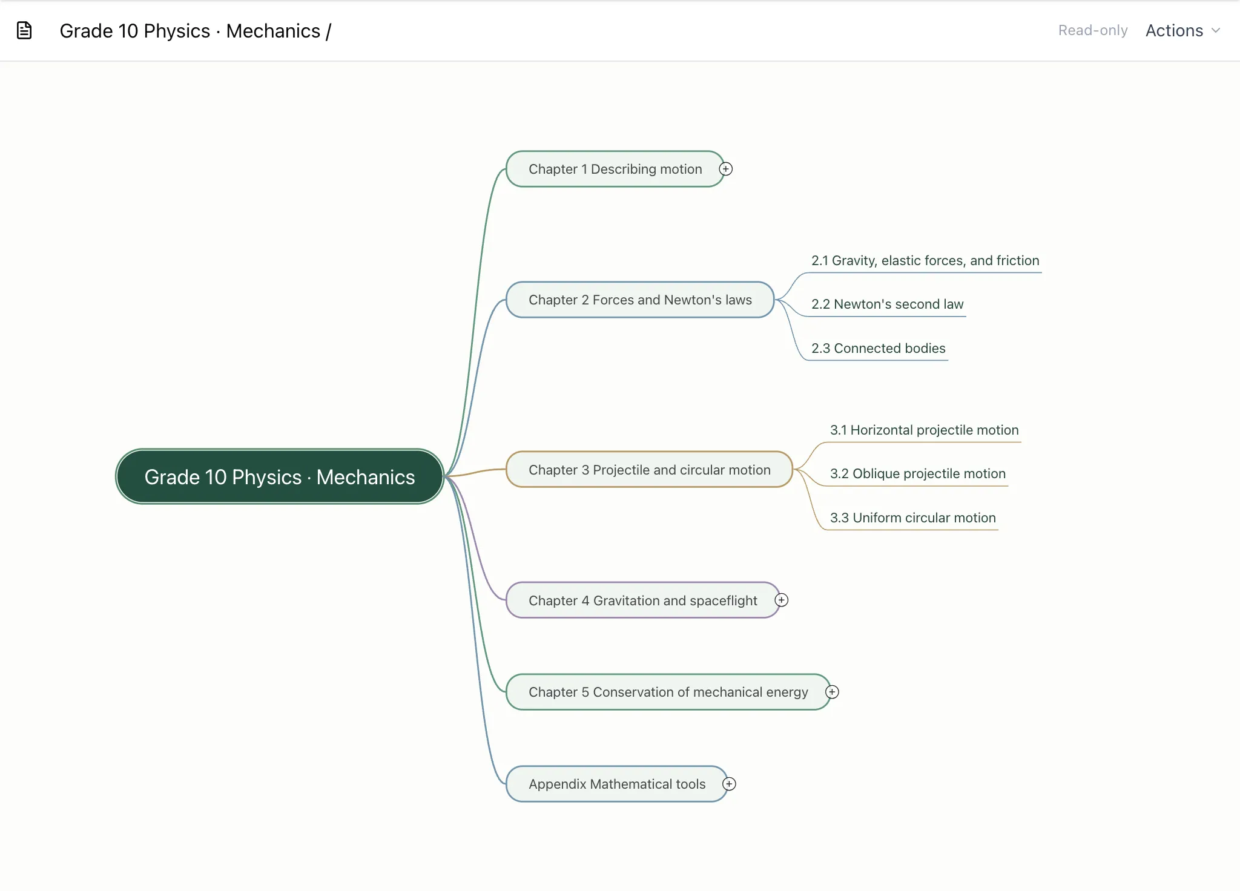The height and width of the screenshot is (891, 1240).
Task: Click 2.3 Connected bodies topic
Action: (878, 349)
